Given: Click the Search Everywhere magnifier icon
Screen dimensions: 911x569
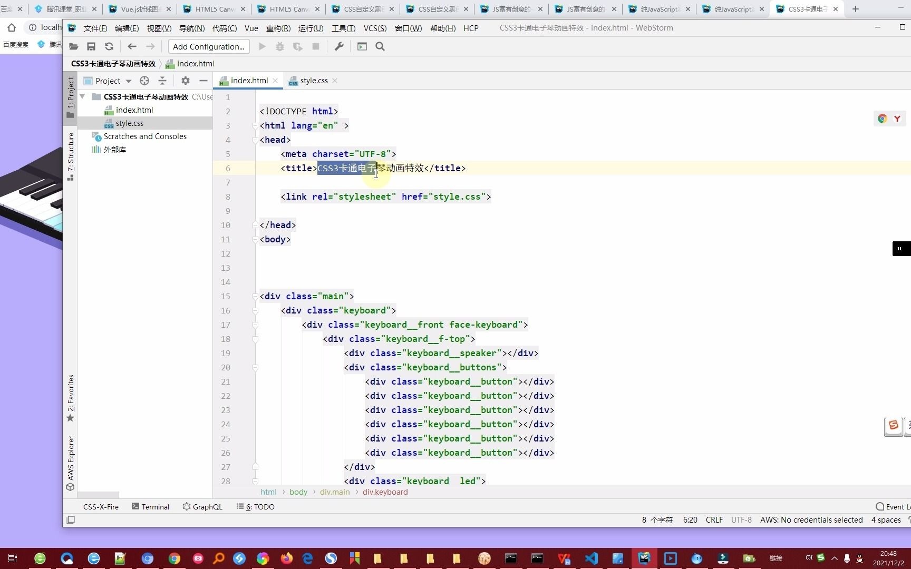Looking at the screenshot, I should pos(380,46).
